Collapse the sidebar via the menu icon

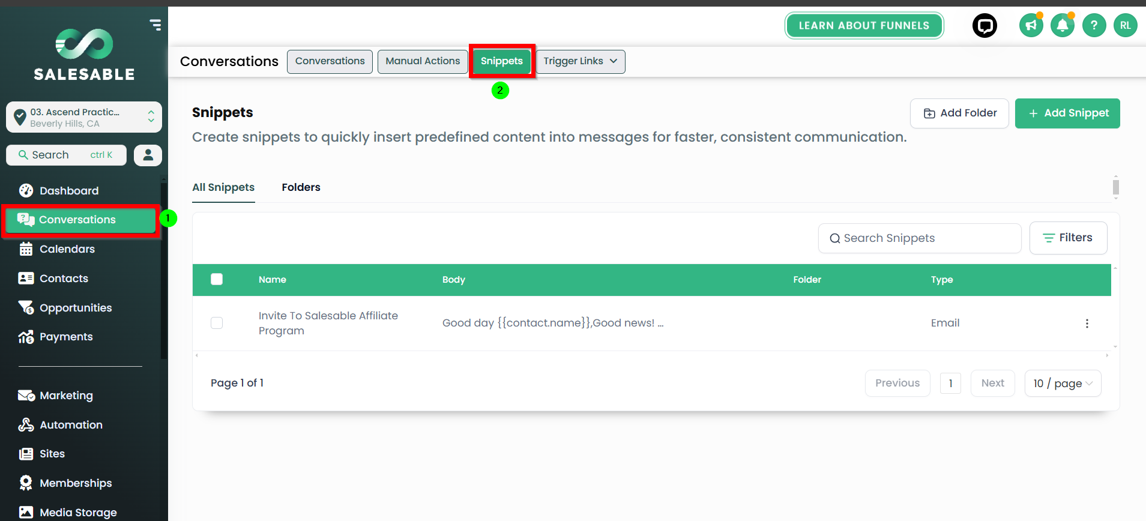(155, 25)
